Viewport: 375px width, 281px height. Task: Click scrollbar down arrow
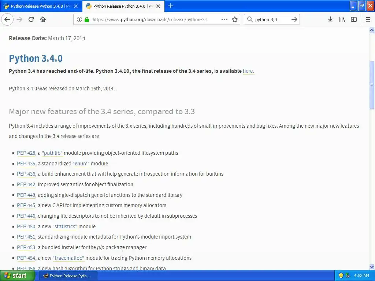coord(372,267)
